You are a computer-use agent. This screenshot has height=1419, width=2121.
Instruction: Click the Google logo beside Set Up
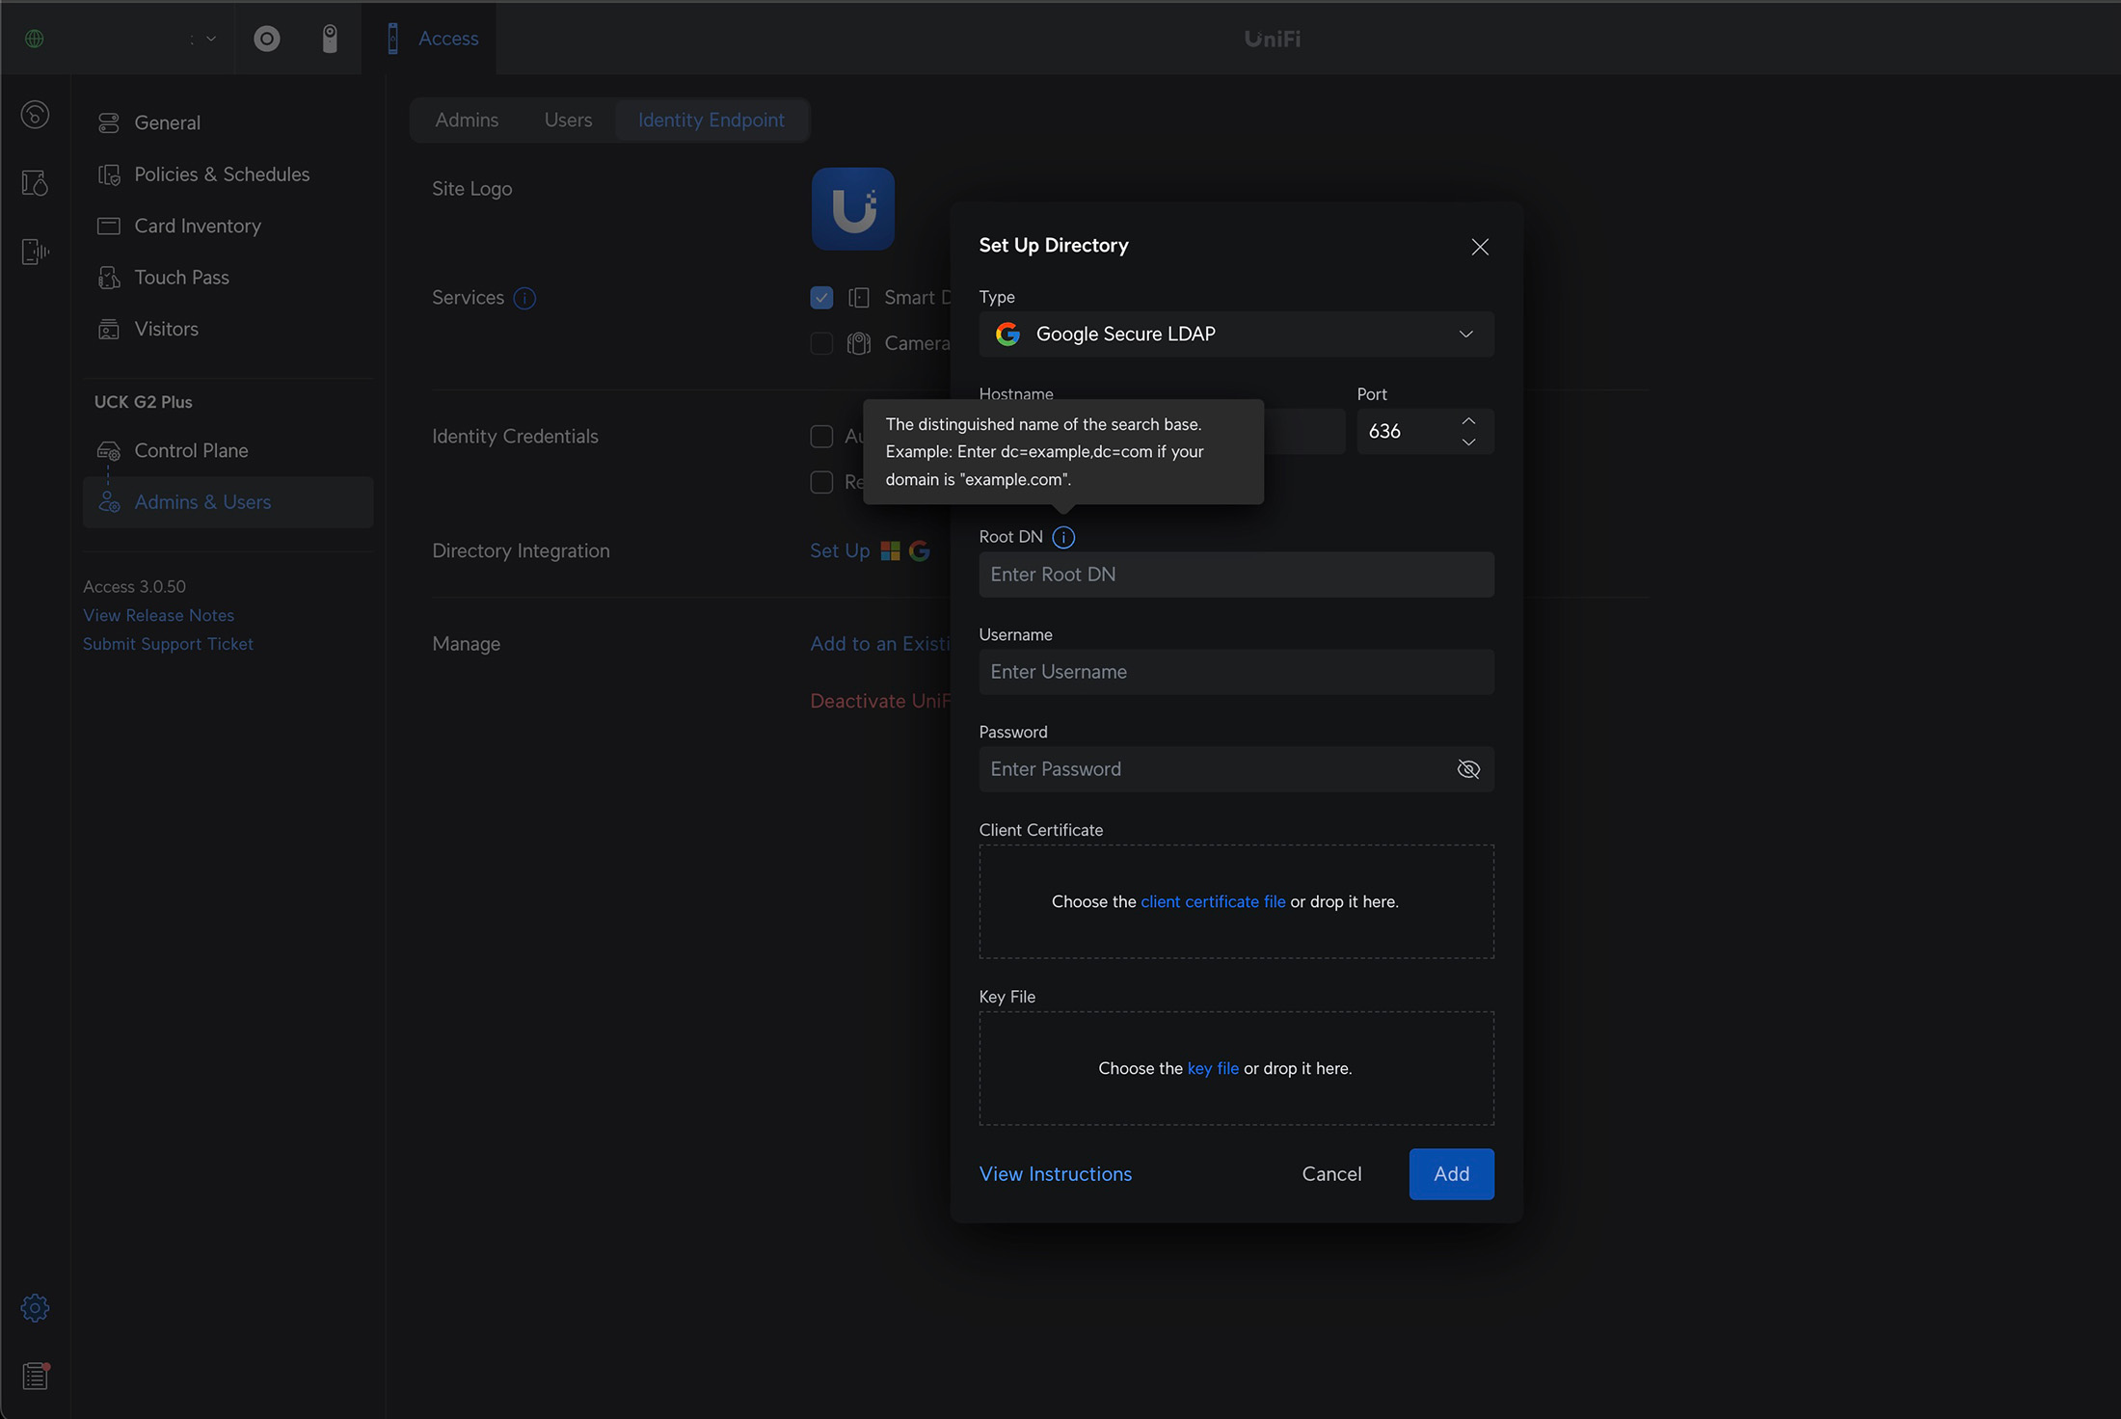point(920,550)
